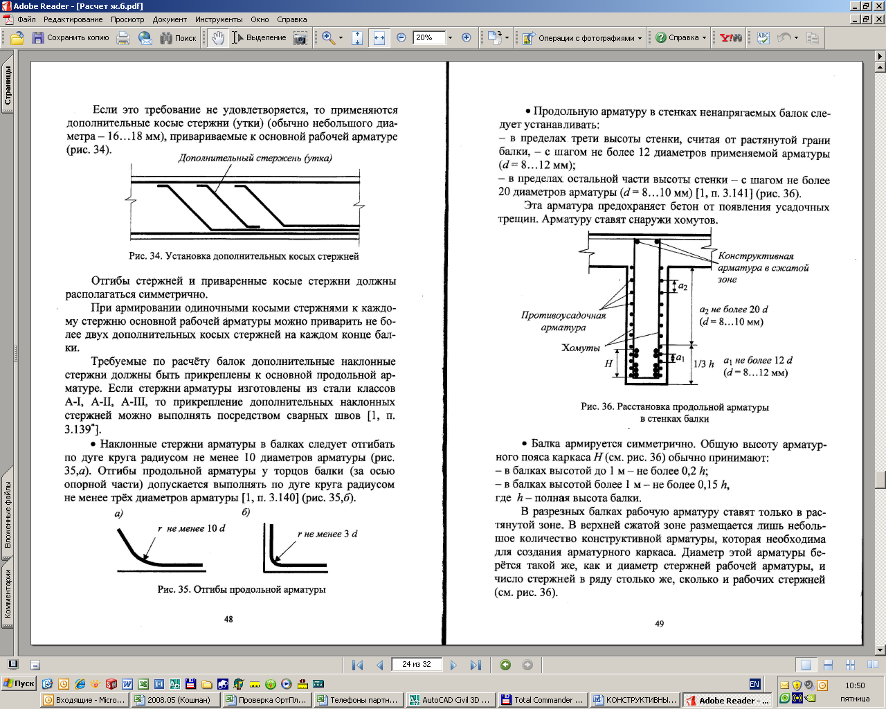Click scroll-up arrow of vertical scrollbar

point(880,67)
